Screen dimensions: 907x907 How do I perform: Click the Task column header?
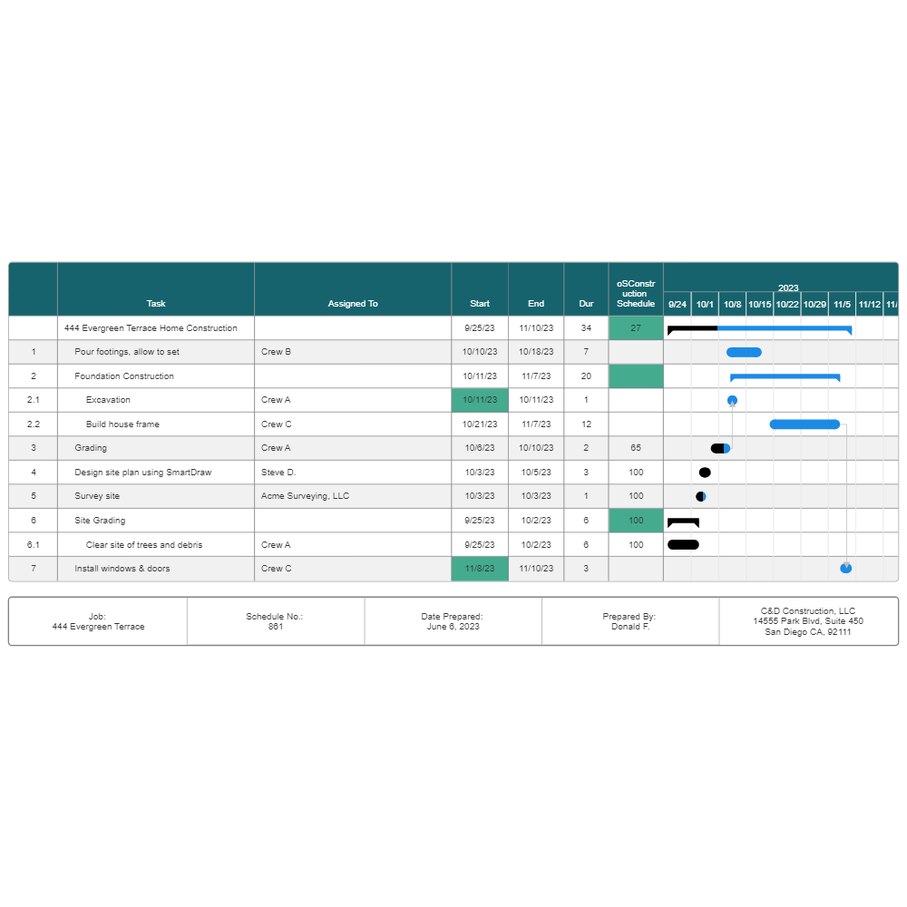click(156, 289)
